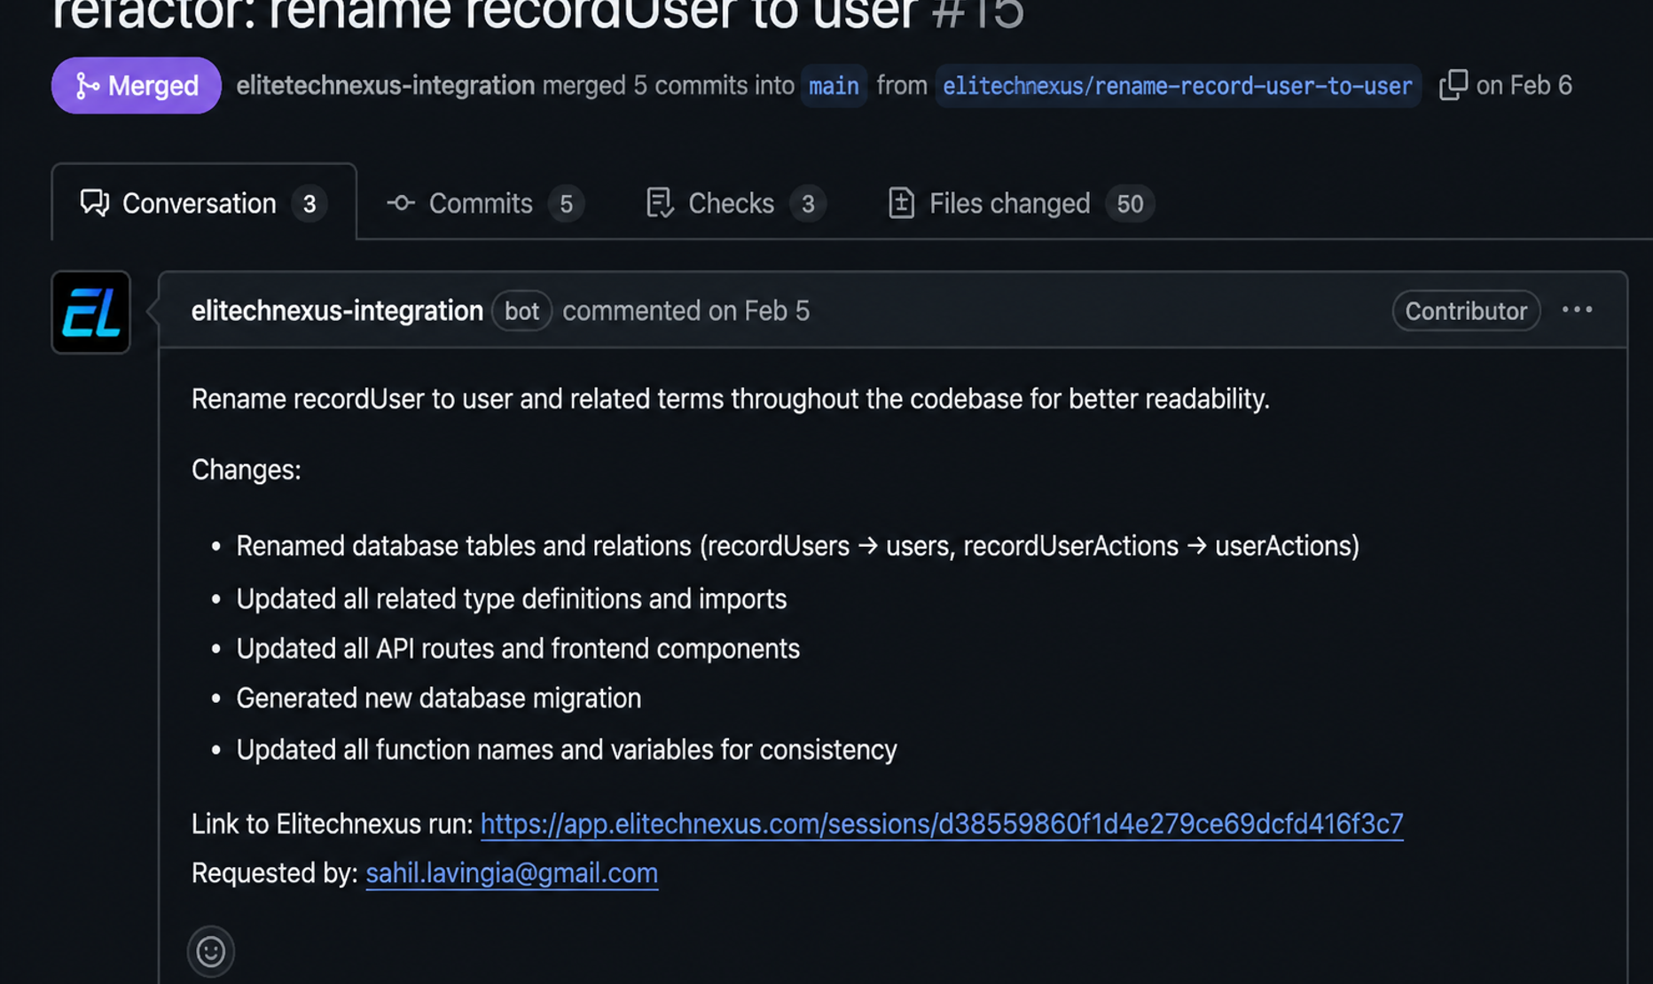Click the elitetechnexus-integration name in merge header
Screen dimensions: 1653x984
coord(385,85)
